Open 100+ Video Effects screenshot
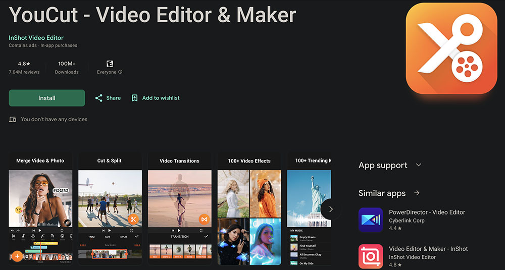 tap(249, 209)
